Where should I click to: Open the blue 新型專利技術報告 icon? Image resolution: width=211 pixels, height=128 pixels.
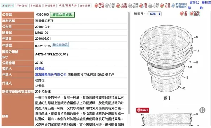point(179,6)
